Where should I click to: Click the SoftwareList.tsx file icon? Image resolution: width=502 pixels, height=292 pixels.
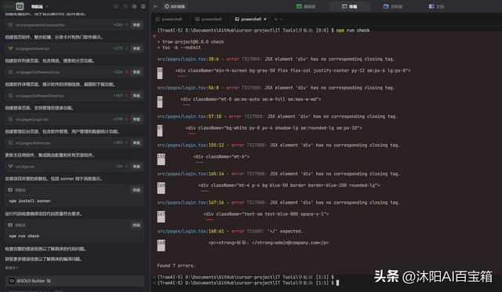pos(10,72)
